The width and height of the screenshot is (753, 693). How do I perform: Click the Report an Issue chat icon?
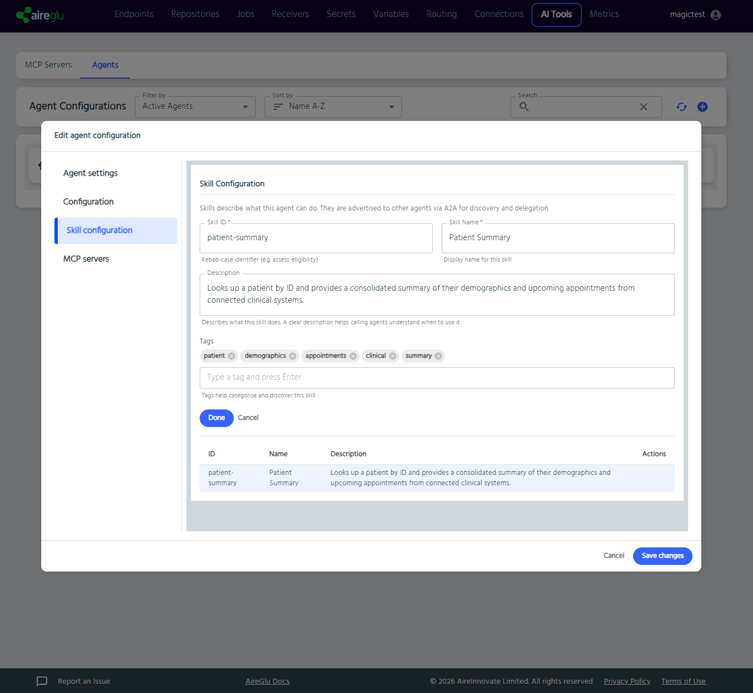42,681
